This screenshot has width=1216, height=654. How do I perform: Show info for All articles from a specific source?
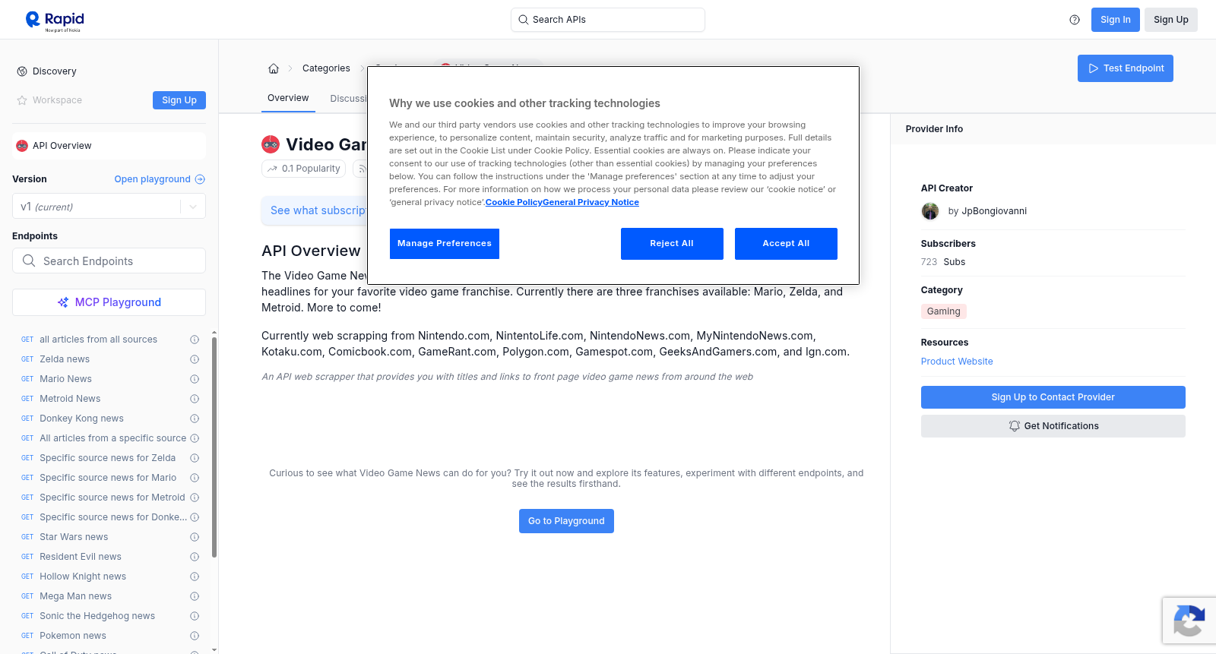point(195,438)
